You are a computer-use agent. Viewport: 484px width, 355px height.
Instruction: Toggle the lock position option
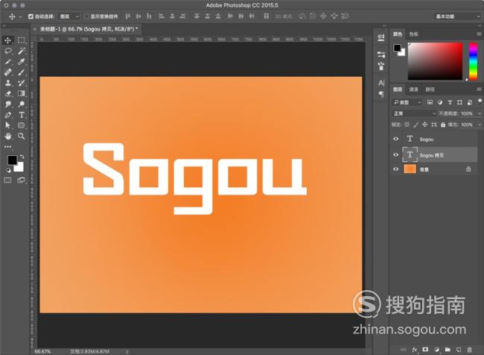coord(425,125)
